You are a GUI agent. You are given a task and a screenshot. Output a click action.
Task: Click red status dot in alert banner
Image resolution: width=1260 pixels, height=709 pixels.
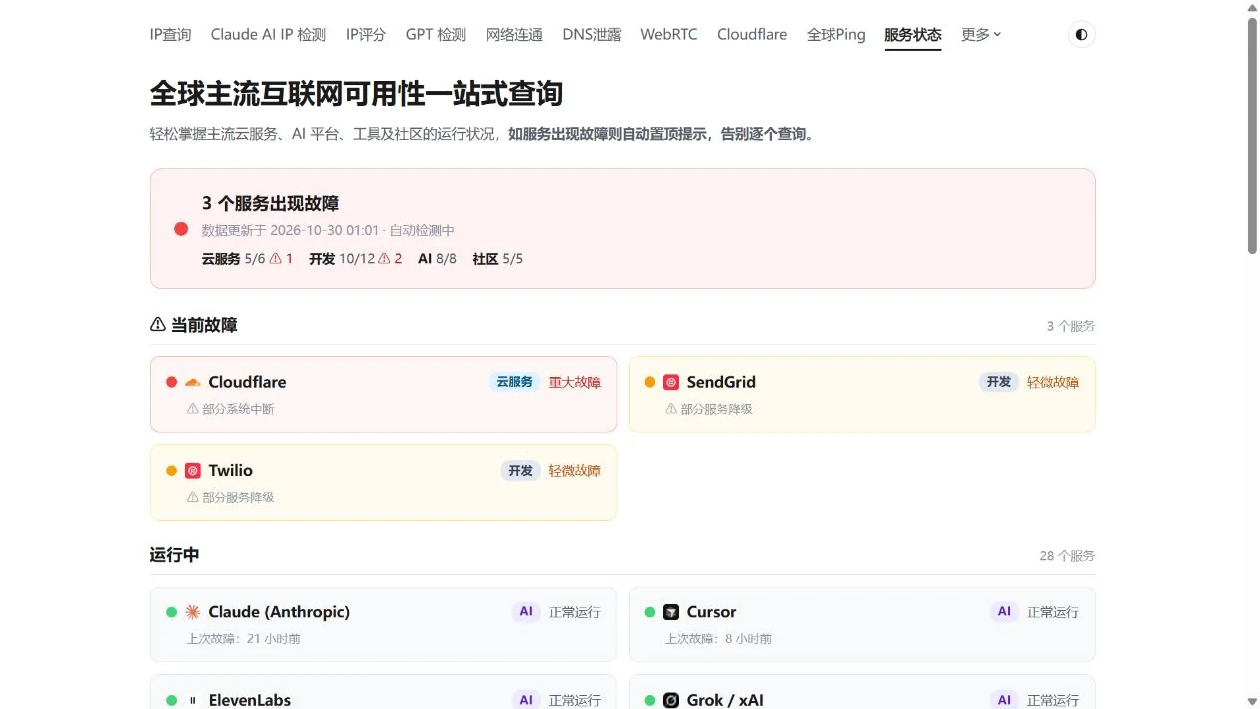coord(181,229)
